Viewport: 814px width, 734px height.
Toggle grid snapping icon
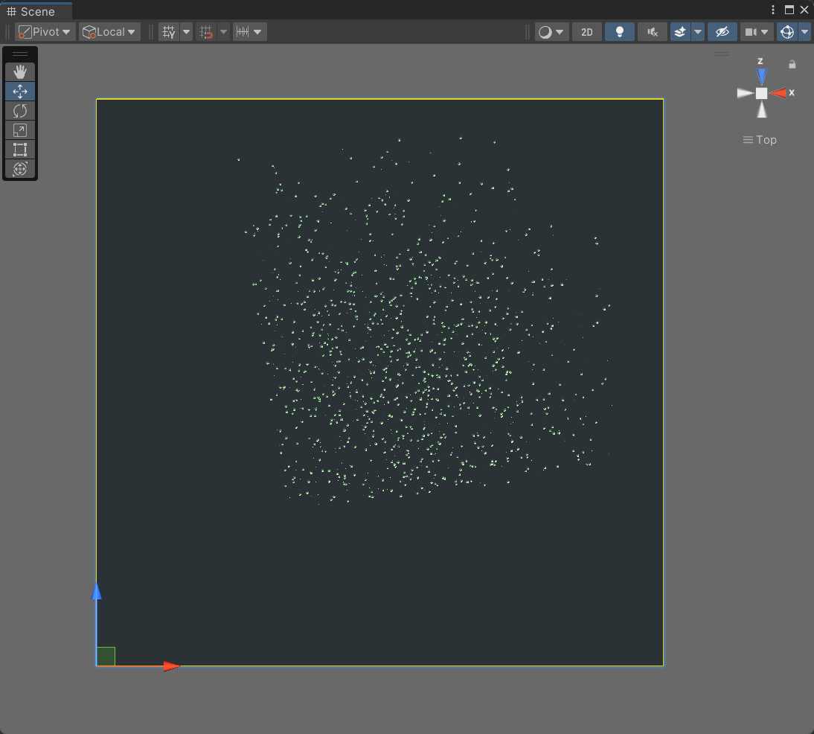tap(206, 32)
